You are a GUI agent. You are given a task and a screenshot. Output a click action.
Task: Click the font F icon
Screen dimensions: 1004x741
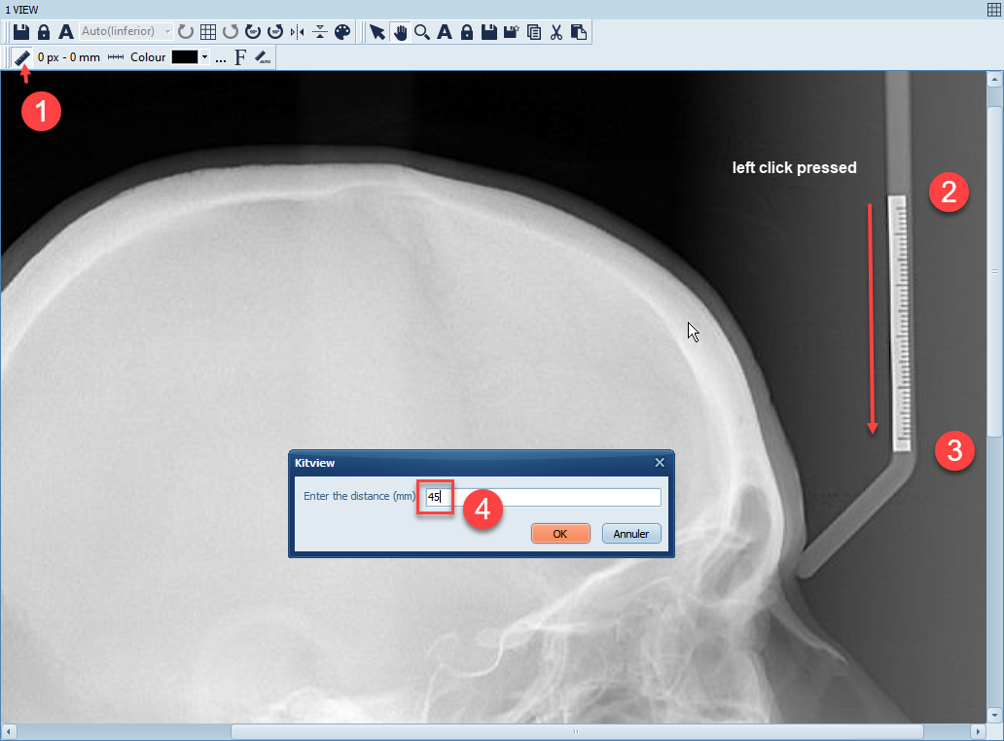pyautogui.click(x=240, y=57)
